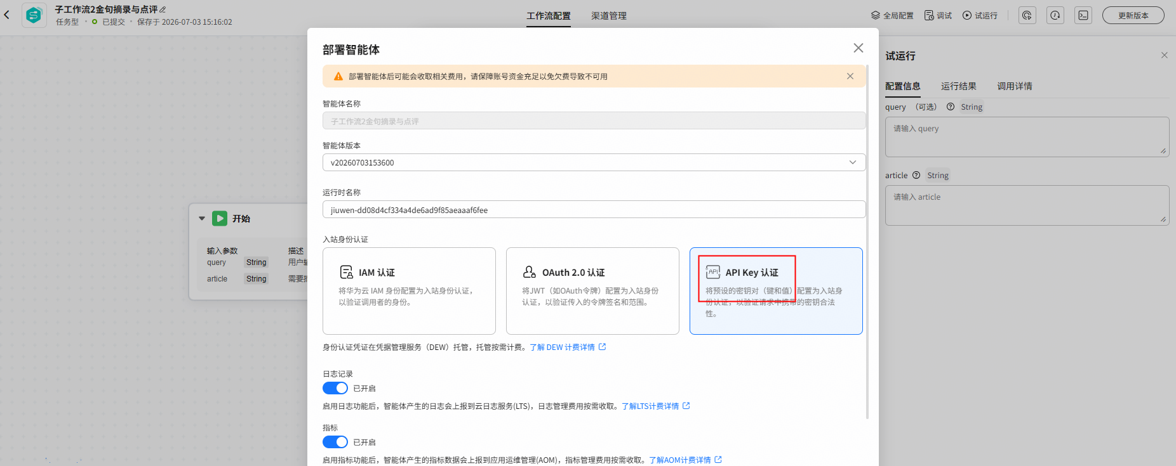The image size is (1176, 466).
Task: Click the help icon next to article
Action: [916, 175]
